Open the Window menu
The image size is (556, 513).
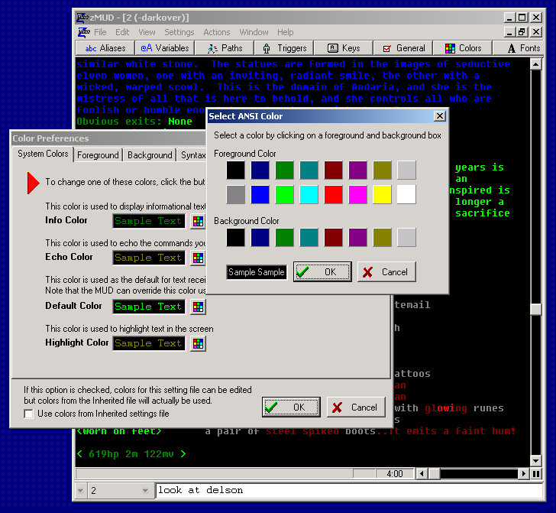pyautogui.click(x=254, y=32)
